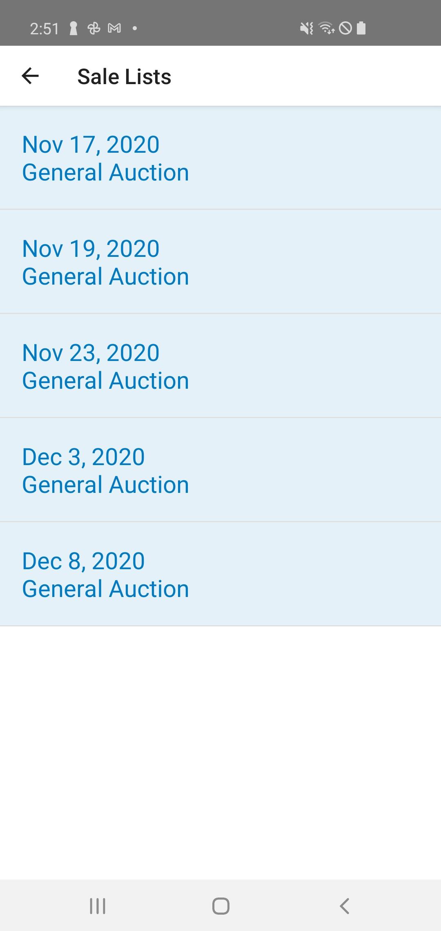This screenshot has width=441, height=931.
Task: Open recent apps from navigation bar
Action: (98, 906)
